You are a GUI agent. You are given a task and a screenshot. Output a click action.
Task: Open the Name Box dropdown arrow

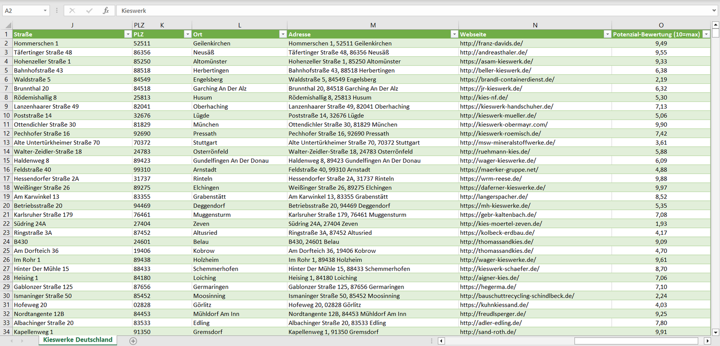click(46, 10)
